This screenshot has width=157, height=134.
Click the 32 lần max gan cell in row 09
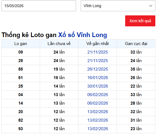tap(136, 52)
